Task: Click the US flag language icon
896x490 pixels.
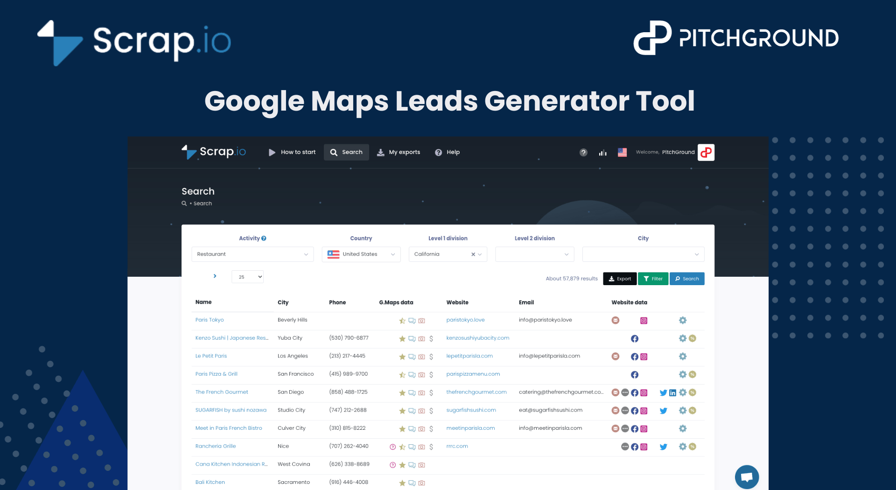Action: tap(622, 153)
